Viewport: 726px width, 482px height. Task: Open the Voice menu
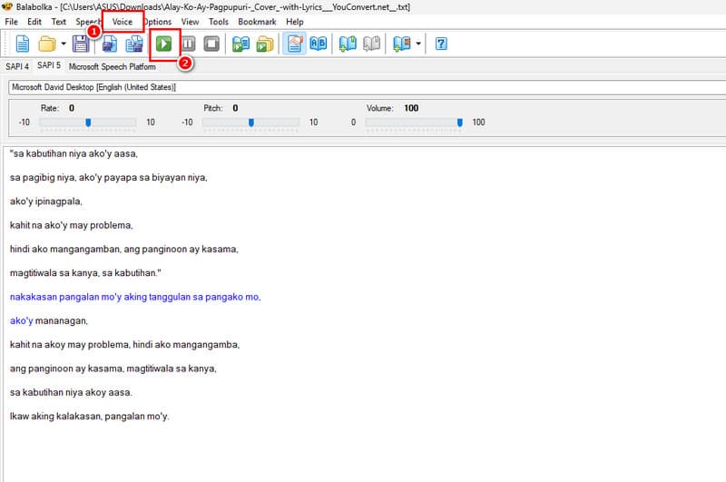tap(122, 21)
